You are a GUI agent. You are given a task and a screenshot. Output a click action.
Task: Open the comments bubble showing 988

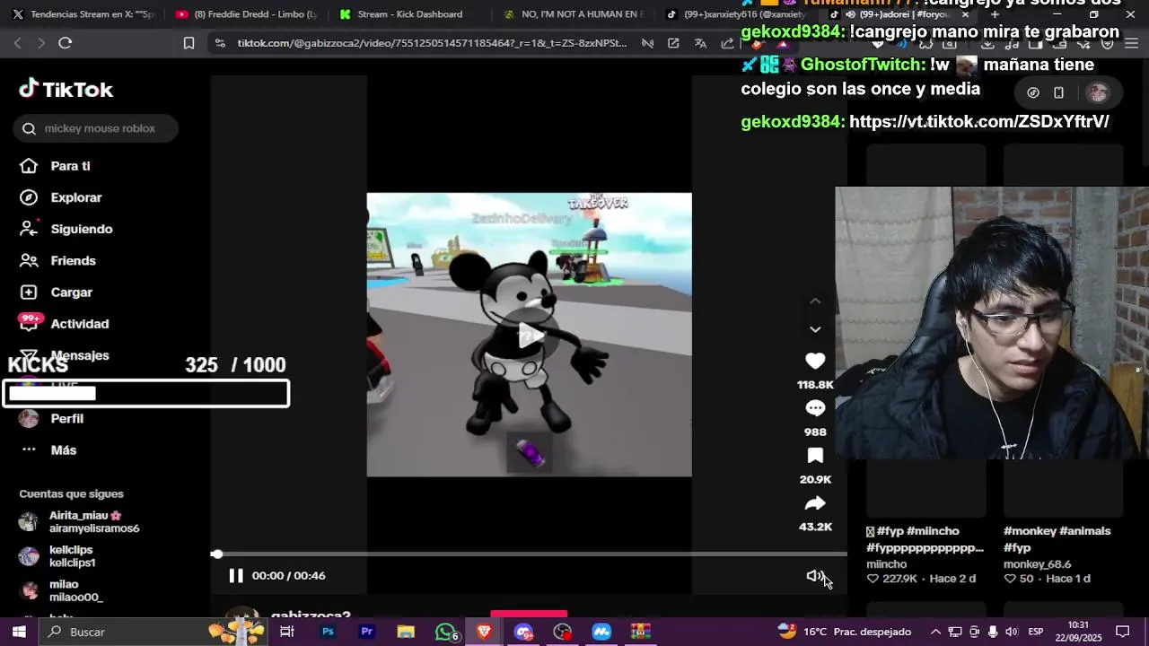[815, 408]
